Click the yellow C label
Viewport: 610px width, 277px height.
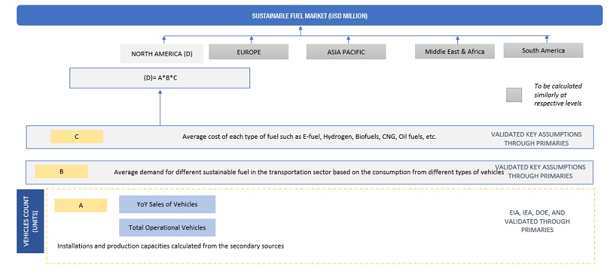76,136
